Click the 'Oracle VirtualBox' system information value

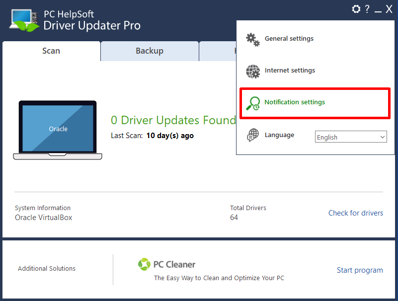43,218
